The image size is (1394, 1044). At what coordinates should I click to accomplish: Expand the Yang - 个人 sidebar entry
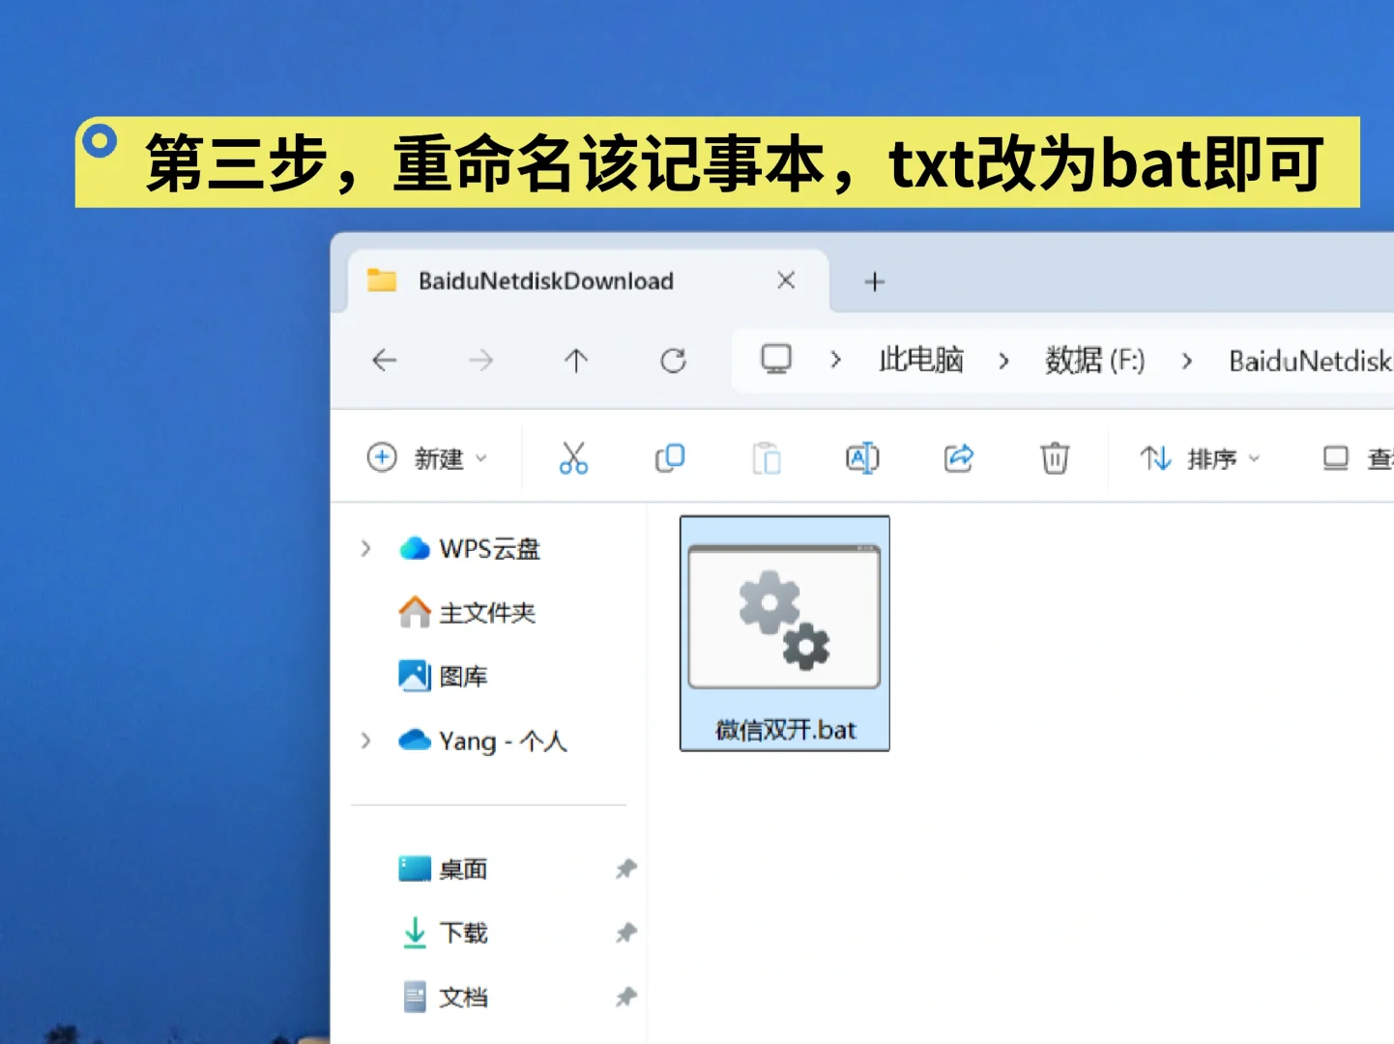(x=365, y=740)
